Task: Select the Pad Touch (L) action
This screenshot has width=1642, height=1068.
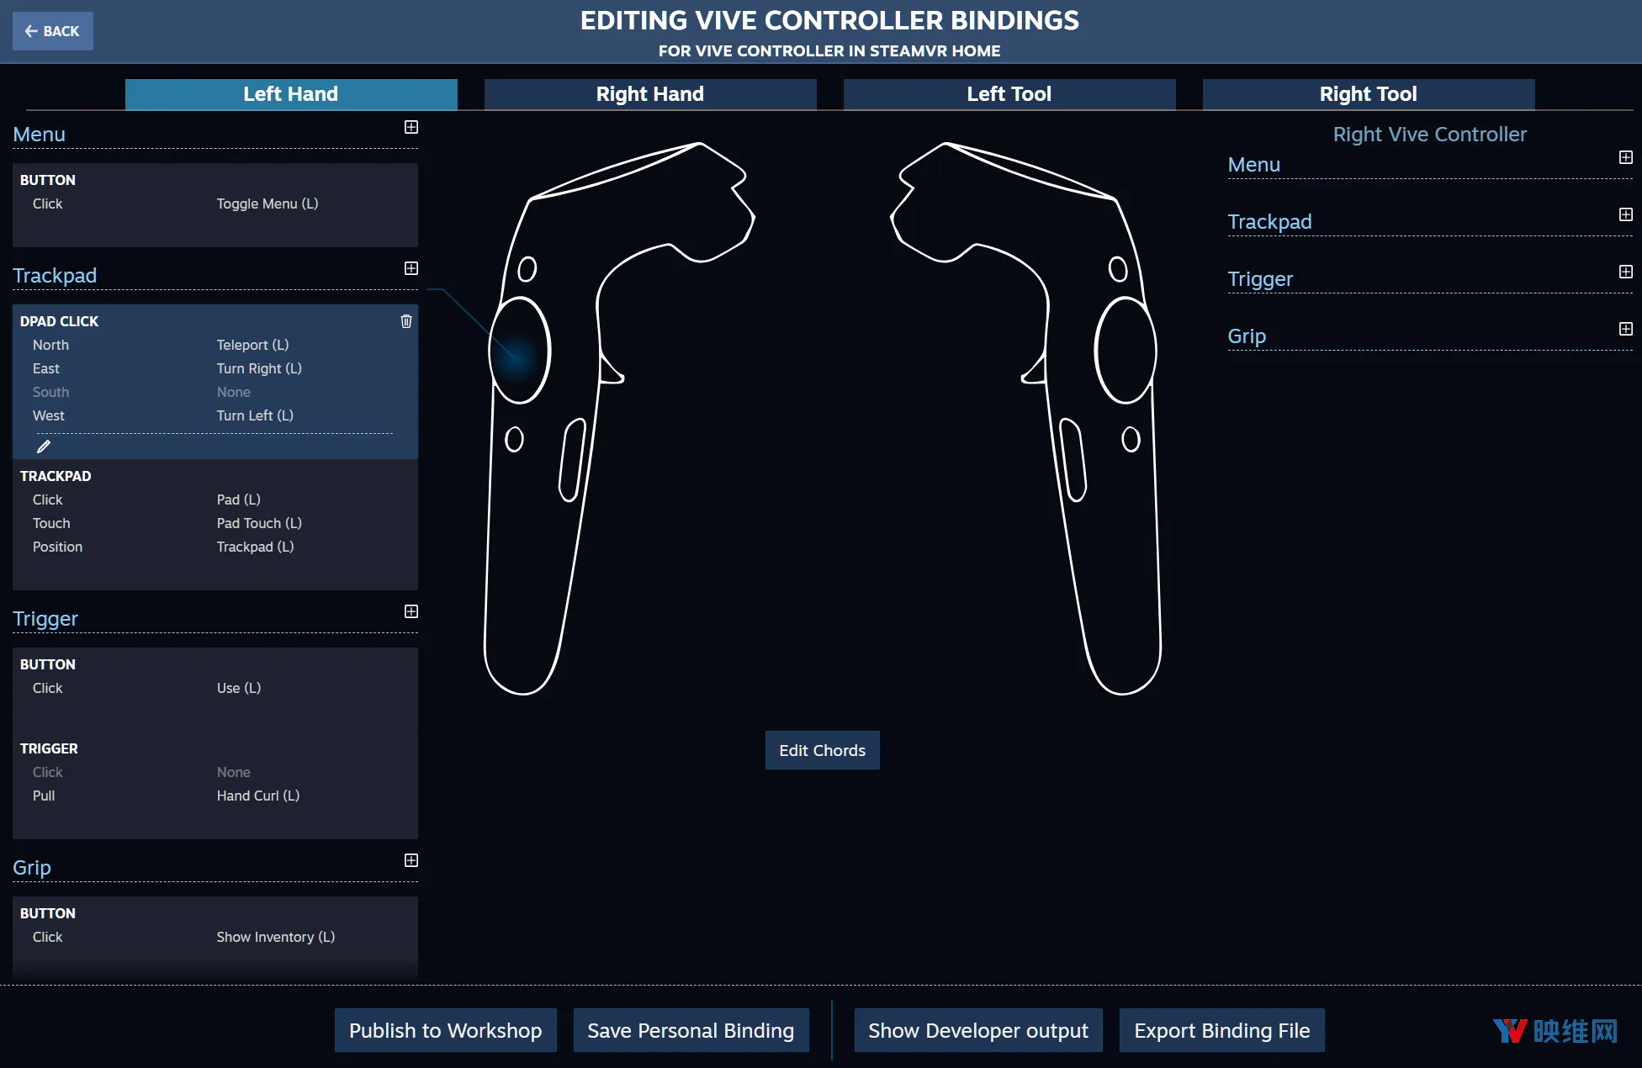Action: pyautogui.click(x=259, y=523)
